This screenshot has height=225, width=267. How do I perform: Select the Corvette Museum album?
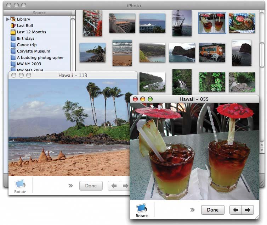pyautogui.click(x=33, y=51)
